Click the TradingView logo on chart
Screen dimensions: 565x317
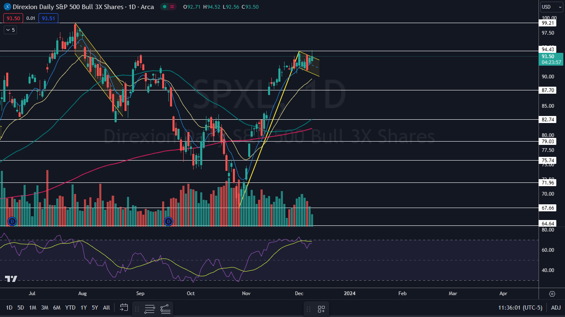pos(11,279)
